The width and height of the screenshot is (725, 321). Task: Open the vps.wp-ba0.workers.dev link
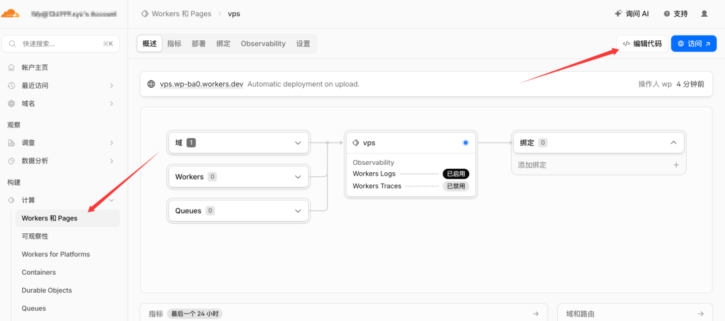(201, 84)
